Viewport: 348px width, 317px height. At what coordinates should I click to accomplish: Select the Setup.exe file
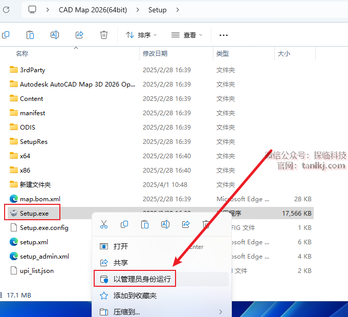(34, 213)
